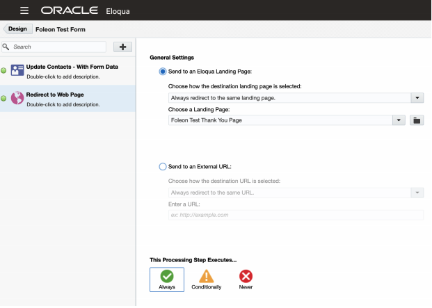432x308 pixels.
Task: Expand the destination landing page selection dropdown
Action: pyautogui.click(x=417, y=98)
